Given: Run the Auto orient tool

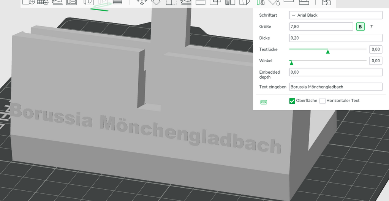Looking at the screenshot, I should pyautogui.click(x=57, y=2).
